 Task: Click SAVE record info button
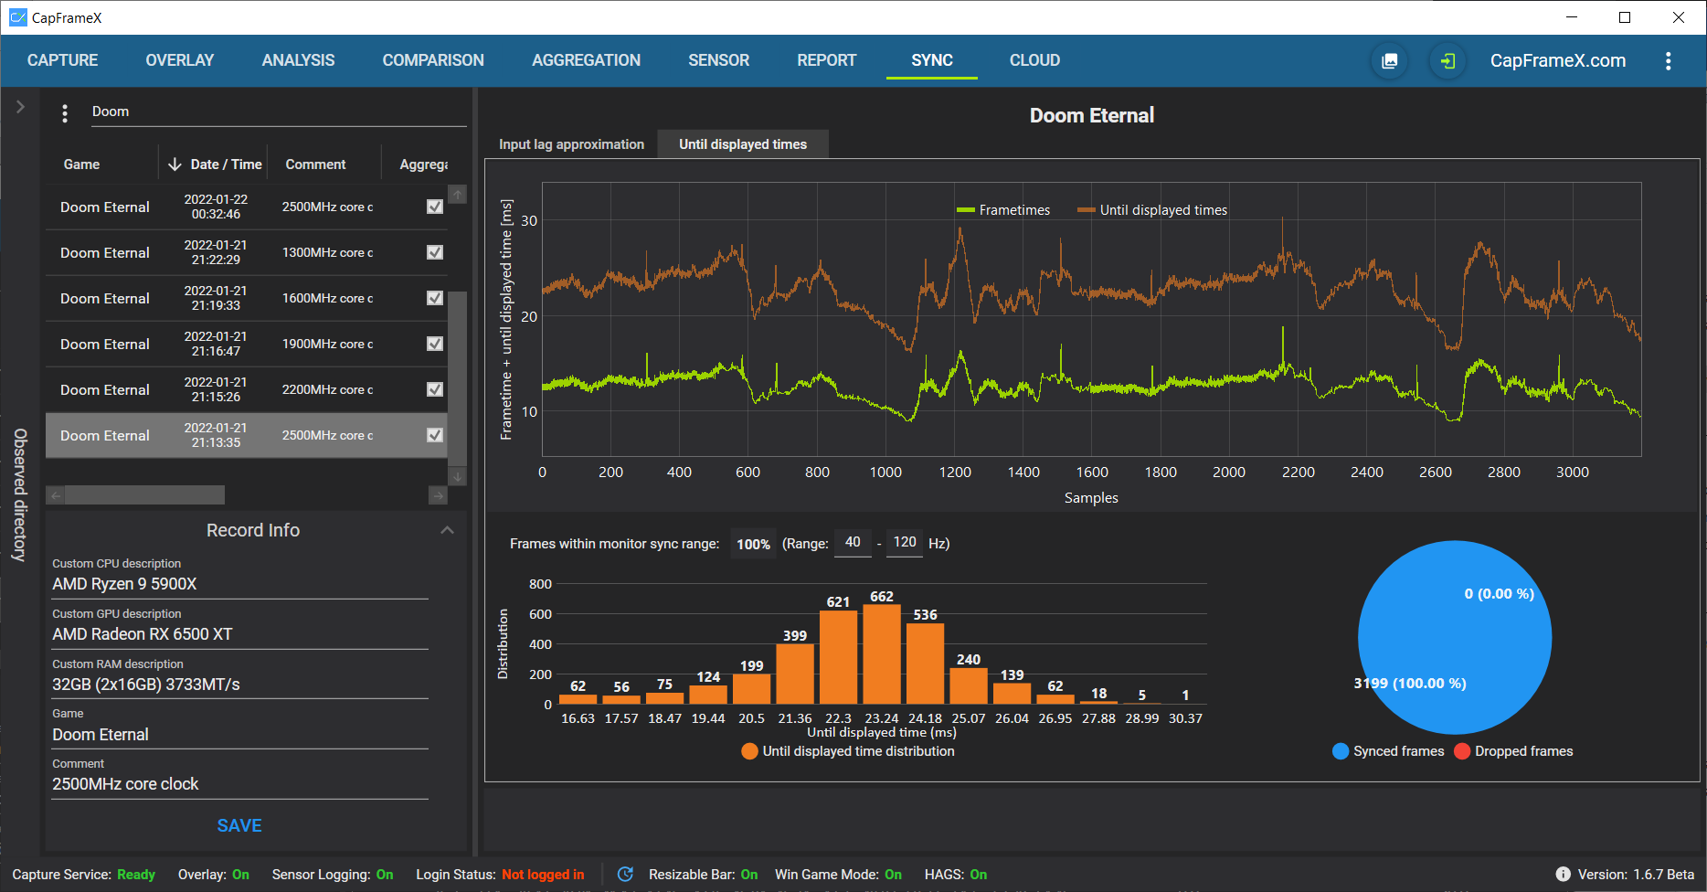(239, 825)
